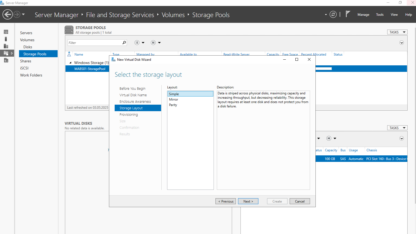This screenshot has height=234, width=416.
Task: Click the Cancel button in wizard
Action: pyautogui.click(x=300, y=201)
